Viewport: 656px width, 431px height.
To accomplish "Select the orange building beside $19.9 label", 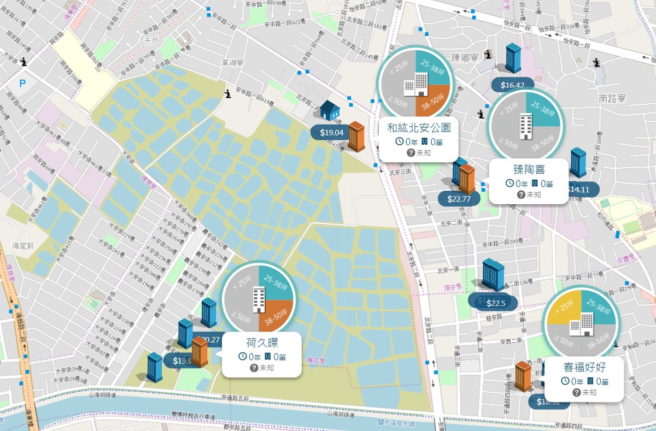I will [x=200, y=352].
